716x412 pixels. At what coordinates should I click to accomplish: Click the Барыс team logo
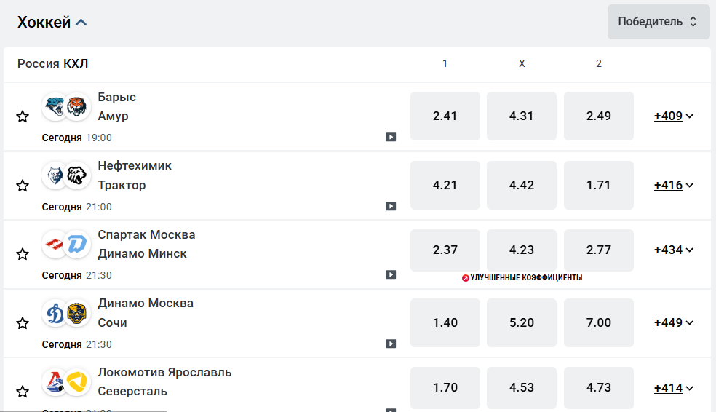55,108
